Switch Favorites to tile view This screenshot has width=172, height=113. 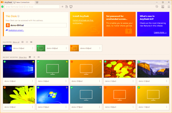click(23, 42)
